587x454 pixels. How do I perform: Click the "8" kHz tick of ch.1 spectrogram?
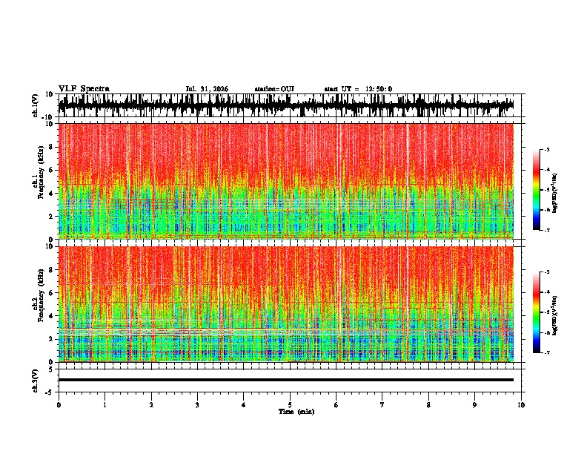pyautogui.click(x=52, y=147)
